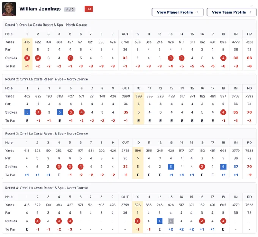Click Round 2 OUT yardage 3690
The image size is (258, 237).
[x=126, y=96]
